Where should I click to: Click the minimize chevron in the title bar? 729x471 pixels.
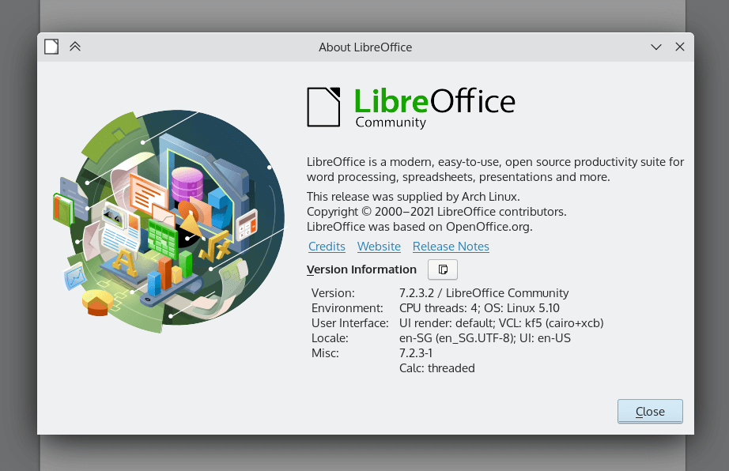tap(656, 47)
